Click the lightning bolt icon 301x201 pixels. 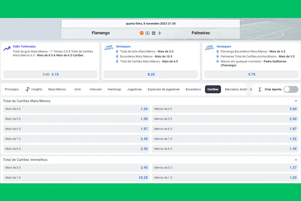(x=160, y=33)
